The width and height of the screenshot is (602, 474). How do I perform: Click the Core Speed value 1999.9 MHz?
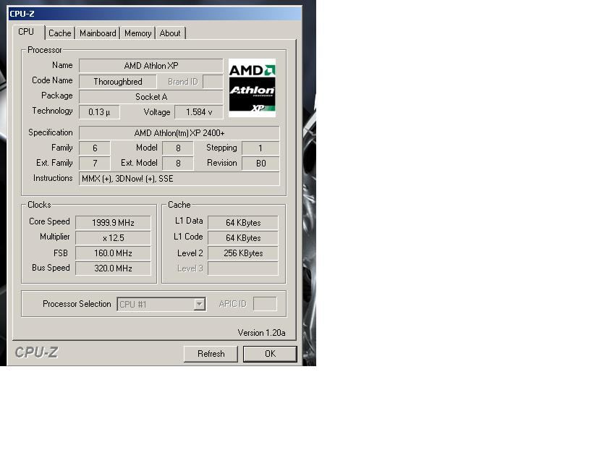(114, 223)
